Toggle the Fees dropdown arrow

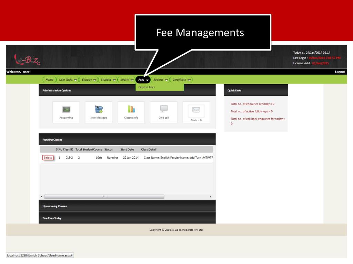click(x=147, y=80)
